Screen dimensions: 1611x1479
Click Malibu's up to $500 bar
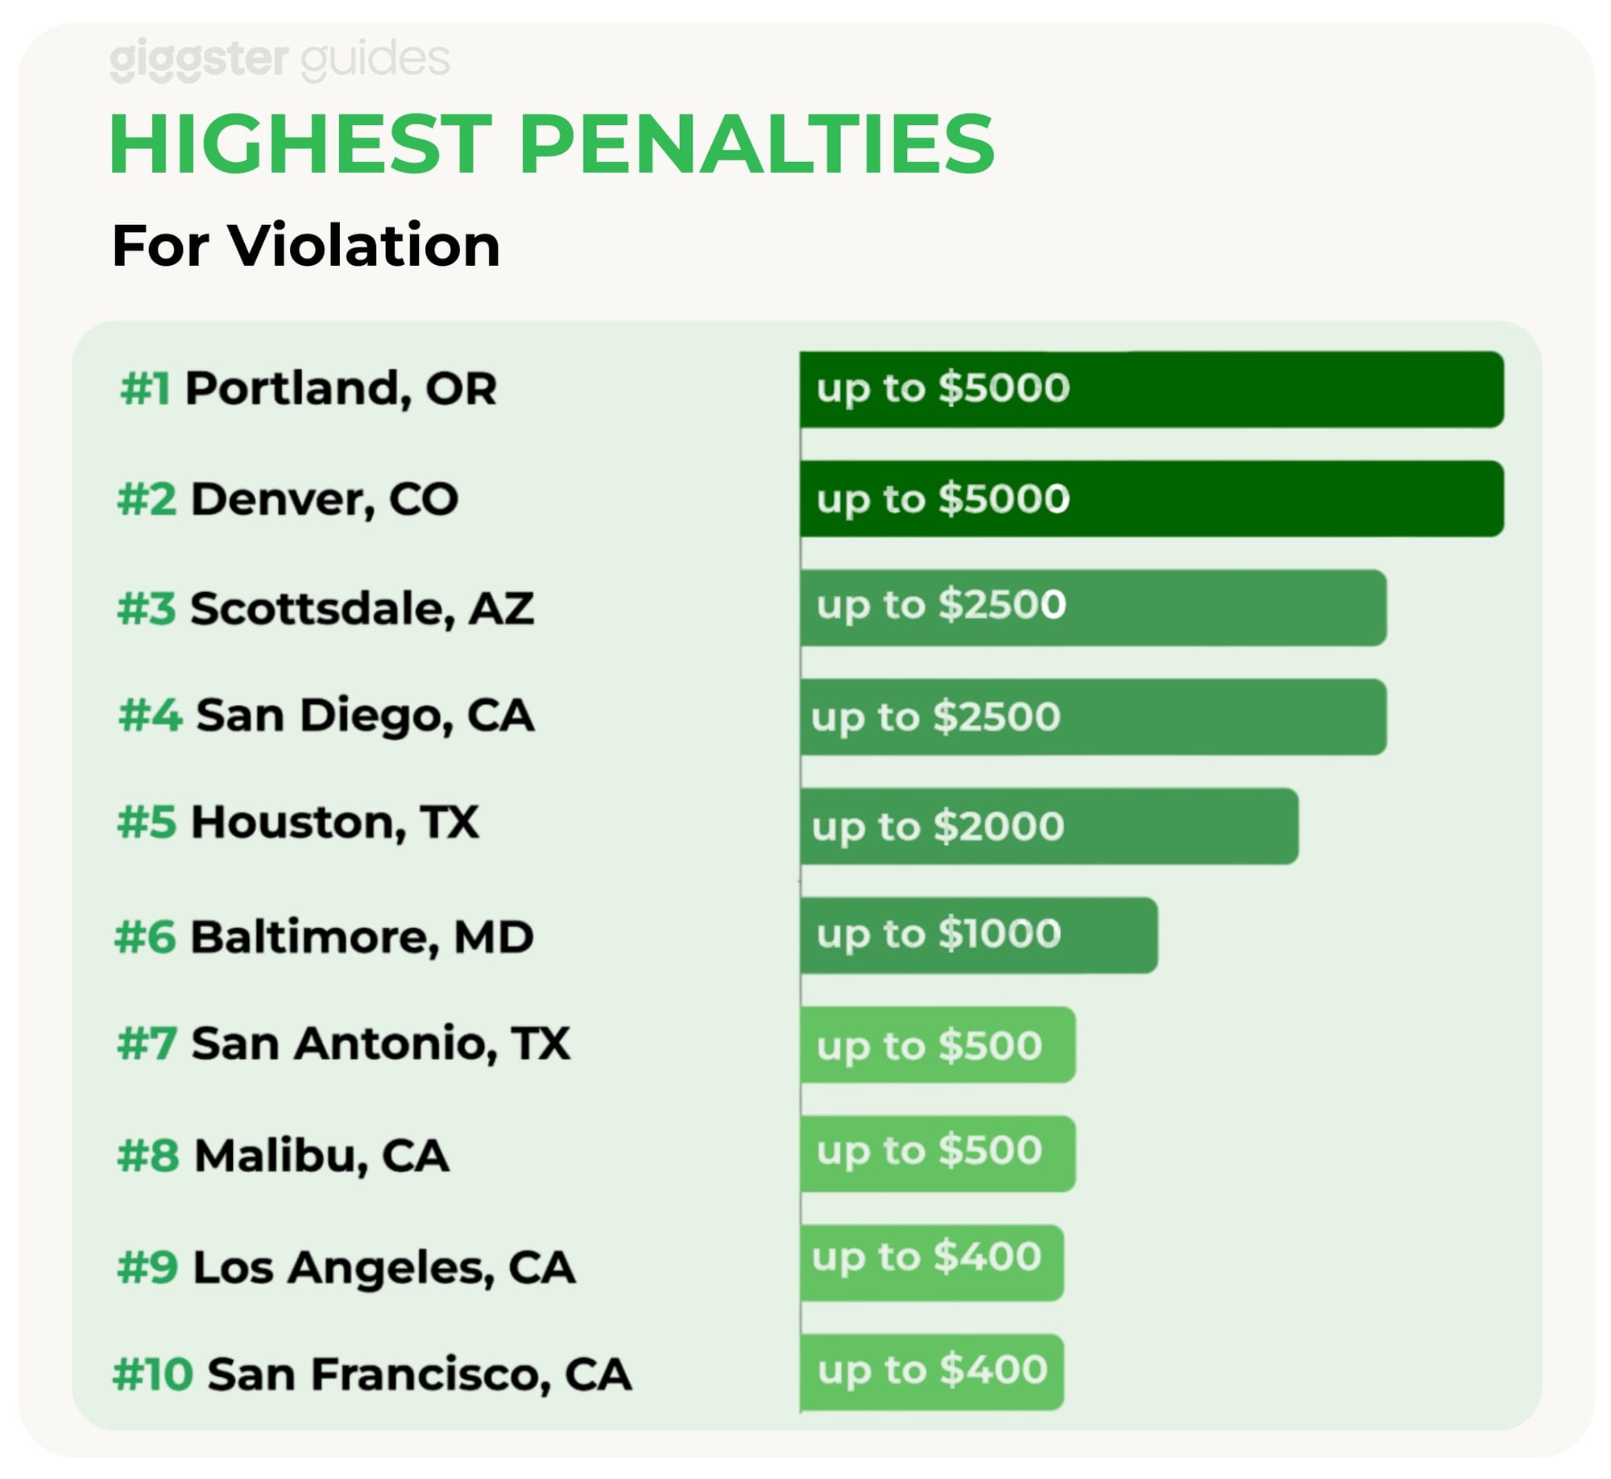pos(938,1154)
